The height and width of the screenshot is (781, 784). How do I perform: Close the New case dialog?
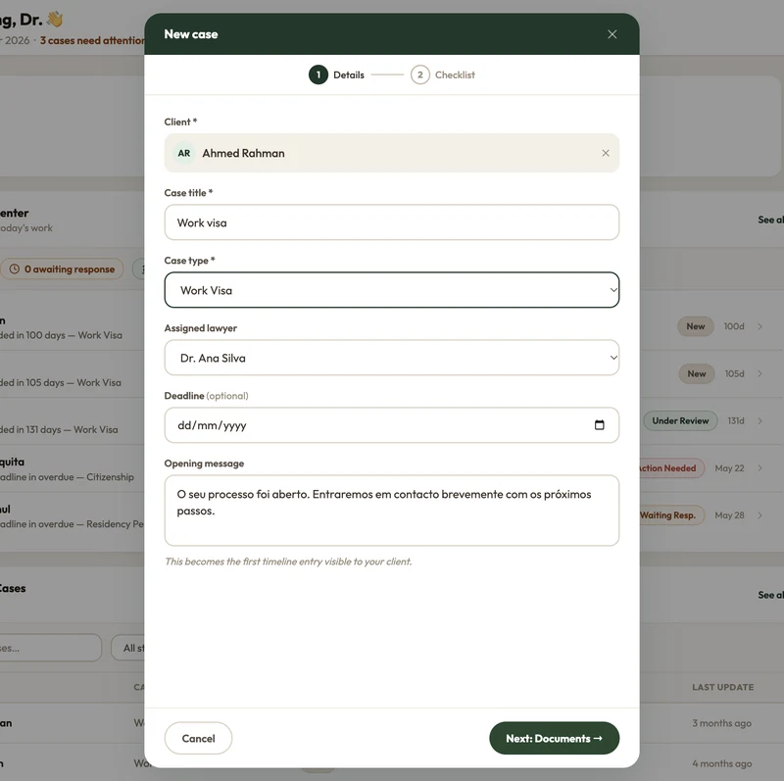click(x=612, y=34)
